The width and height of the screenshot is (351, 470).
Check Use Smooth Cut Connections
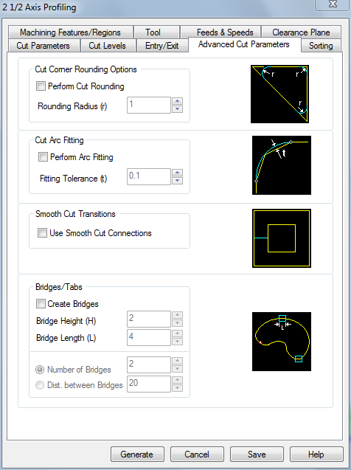point(42,233)
